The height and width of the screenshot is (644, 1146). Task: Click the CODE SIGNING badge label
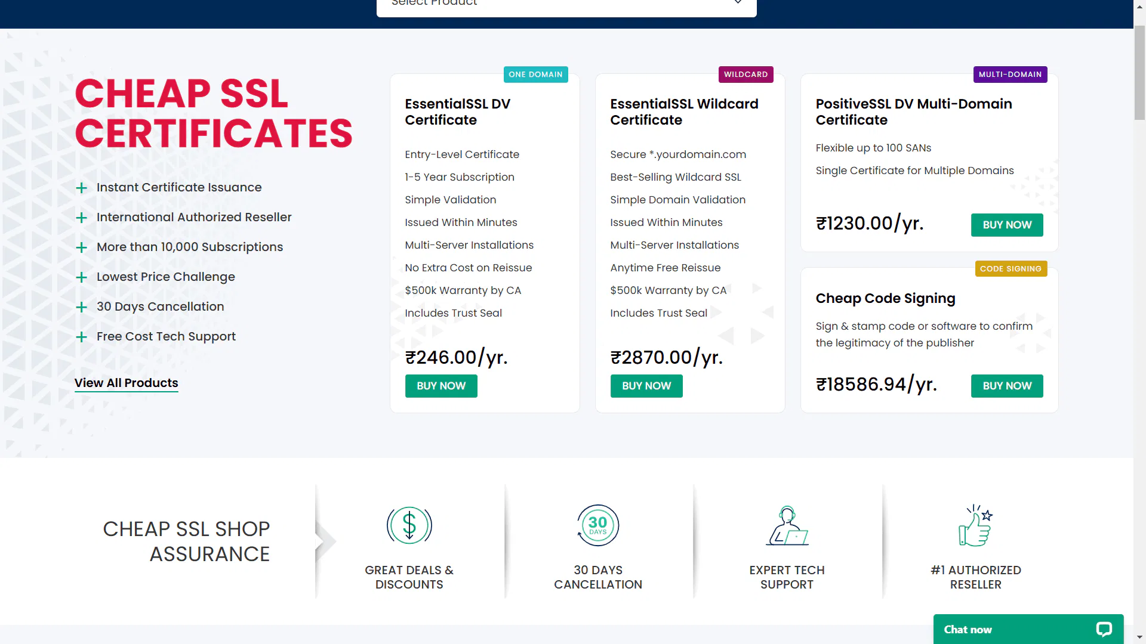[x=1011, y=269]
